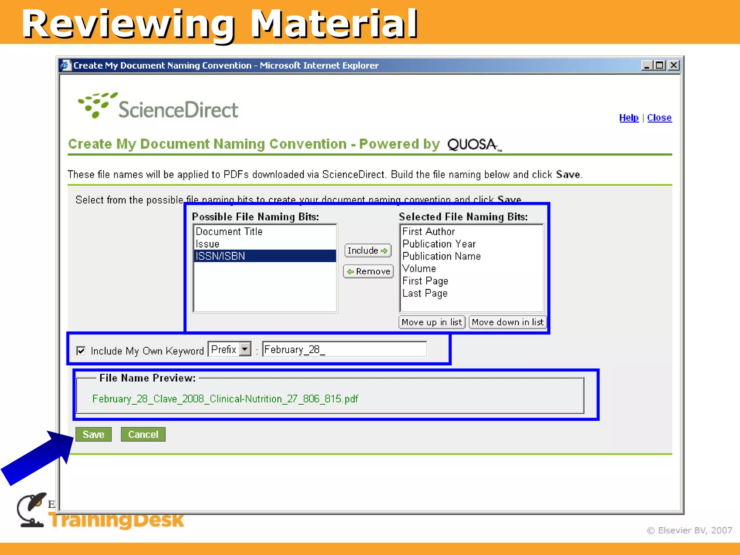The height and width of the screenshot is (555, 740).
Task: Open the Prefix dropdown
Action: (x=245, y=349)
